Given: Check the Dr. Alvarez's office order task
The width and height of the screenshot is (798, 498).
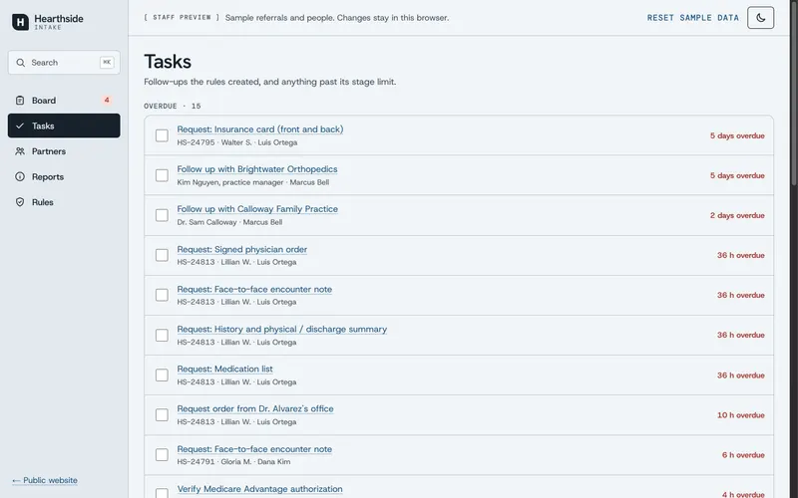Looking at the screenshot, I should (x=162, y=414).
